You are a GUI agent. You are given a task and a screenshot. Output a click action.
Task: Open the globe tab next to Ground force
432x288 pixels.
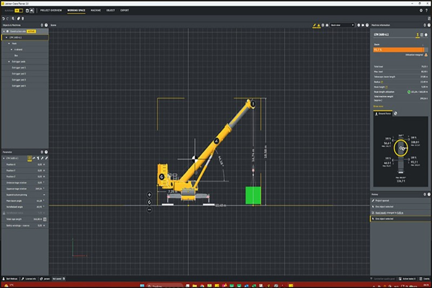click(396, 113)
